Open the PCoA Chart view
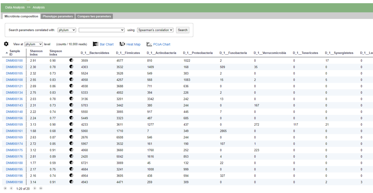The image size is (373, 193). click(159, 44)
